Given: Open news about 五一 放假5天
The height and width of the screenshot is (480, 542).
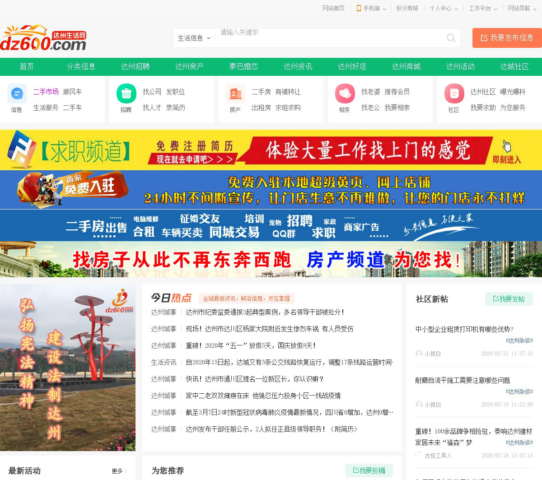Looking at the screenshot, I should [x=251, y=345].
